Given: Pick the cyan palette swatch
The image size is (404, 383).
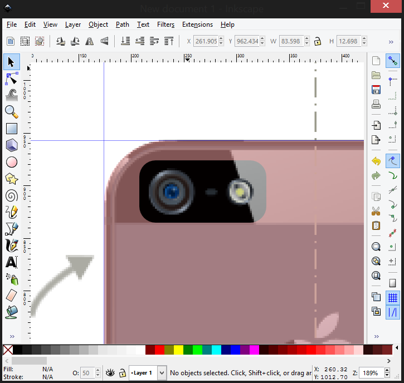Looking at the screenshot, I should pos(216,350).
